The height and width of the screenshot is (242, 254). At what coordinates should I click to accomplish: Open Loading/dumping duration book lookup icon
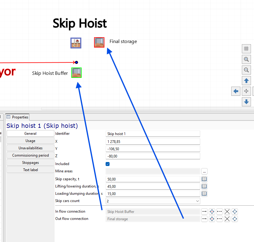coord(204,194)
